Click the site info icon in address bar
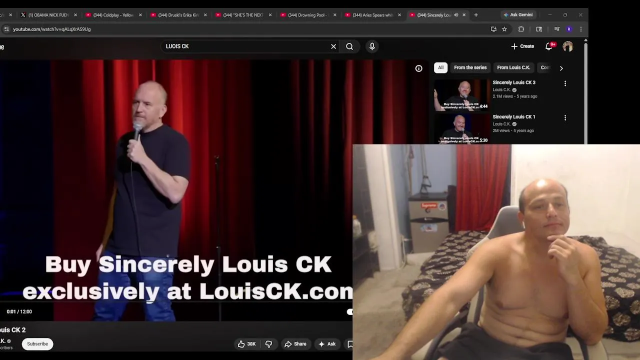Image resolution: width=640 pixels, height=360 pixels. (x=6, y=29)
